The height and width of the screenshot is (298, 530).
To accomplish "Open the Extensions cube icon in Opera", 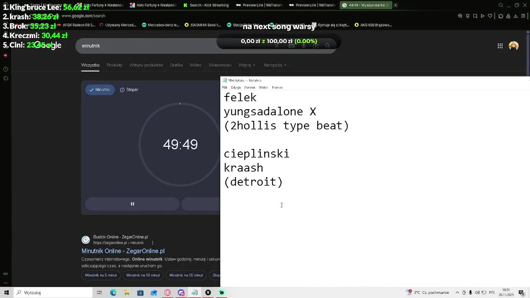I will (x=501, y=16).
